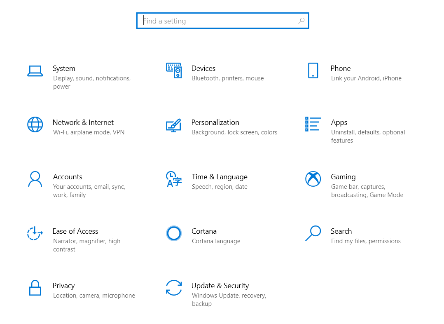444x324 pixels.
Task: Open the Apps title
Action: coord(339,122)
